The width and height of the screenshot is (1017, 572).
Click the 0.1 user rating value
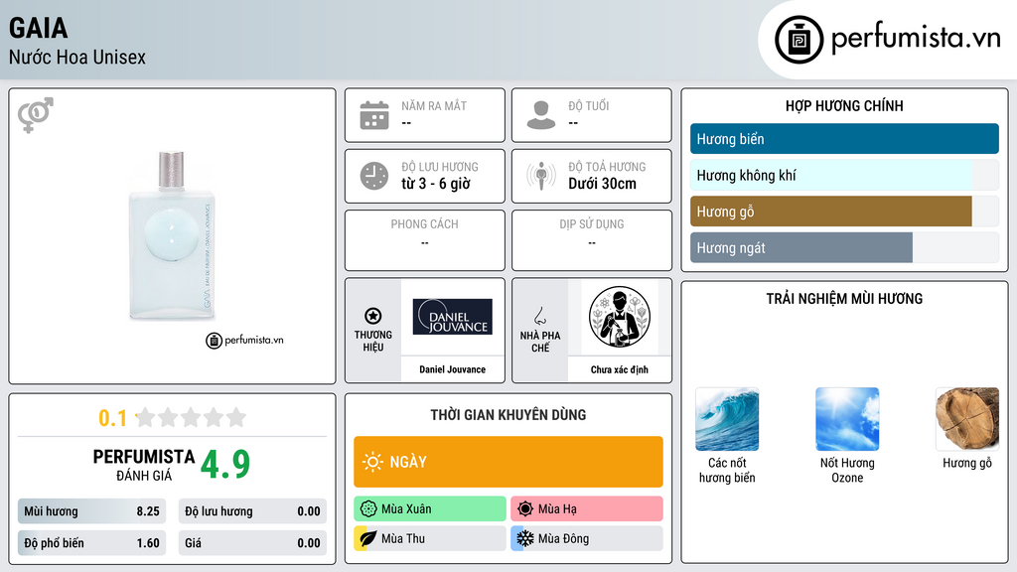tap(112, 418)
